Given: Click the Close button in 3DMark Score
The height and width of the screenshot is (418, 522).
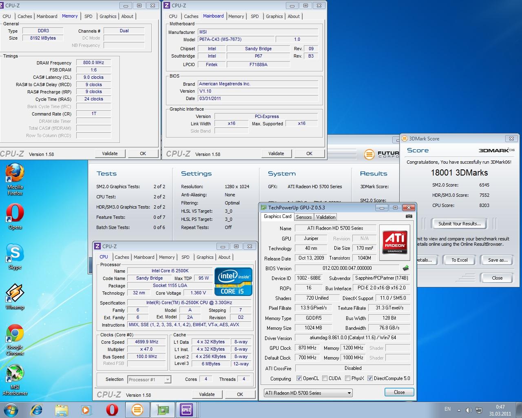Looking at the screenshot, I should click(497, 278).
